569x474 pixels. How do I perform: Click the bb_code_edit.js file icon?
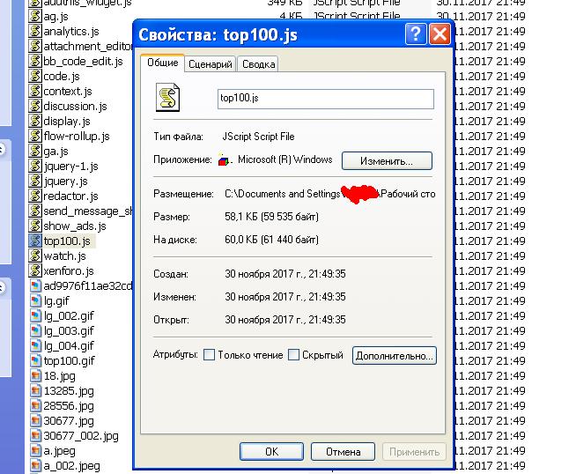(35, 61)
